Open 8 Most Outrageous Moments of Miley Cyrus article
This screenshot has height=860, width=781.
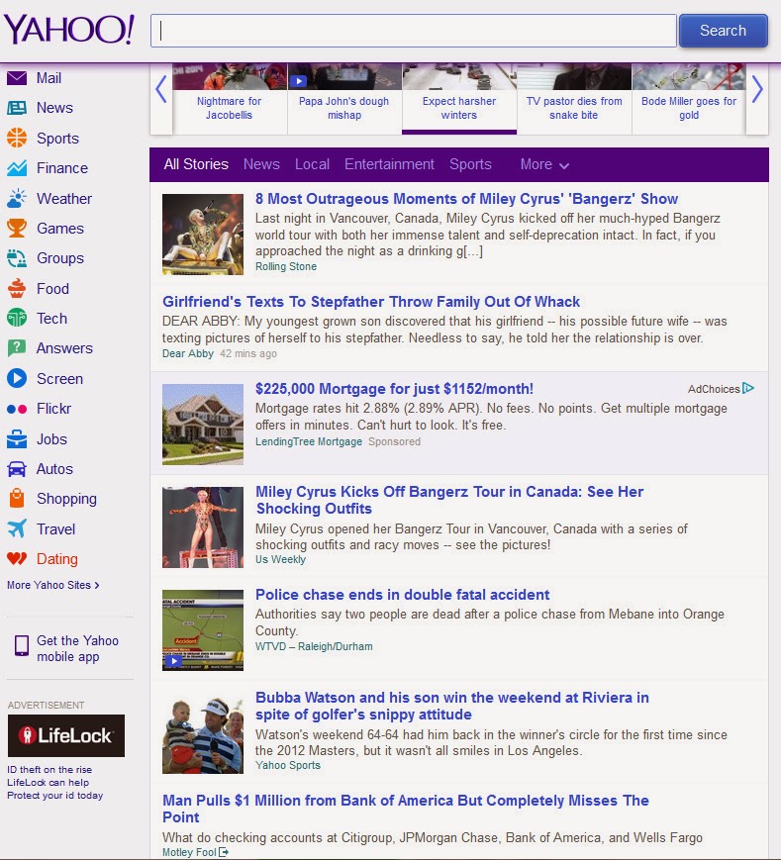pyautogui.click(x=466, y=199)
